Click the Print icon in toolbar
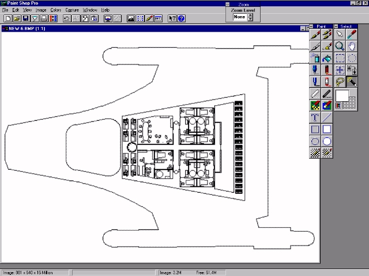Viewport: 369px width, 276px height. tap(44, 18)
